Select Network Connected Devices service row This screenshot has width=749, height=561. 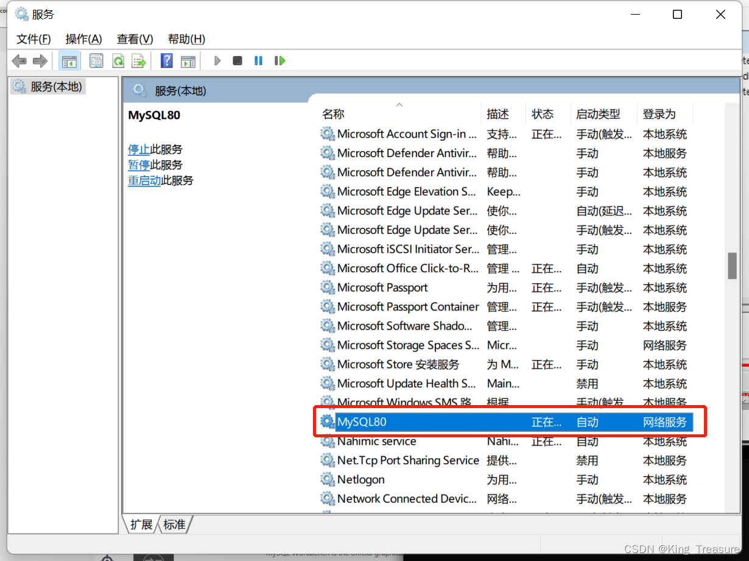click(506, 498)
